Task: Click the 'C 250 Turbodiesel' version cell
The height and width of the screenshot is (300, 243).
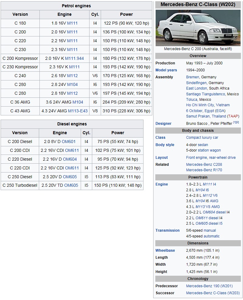Action: click(20, 186)
